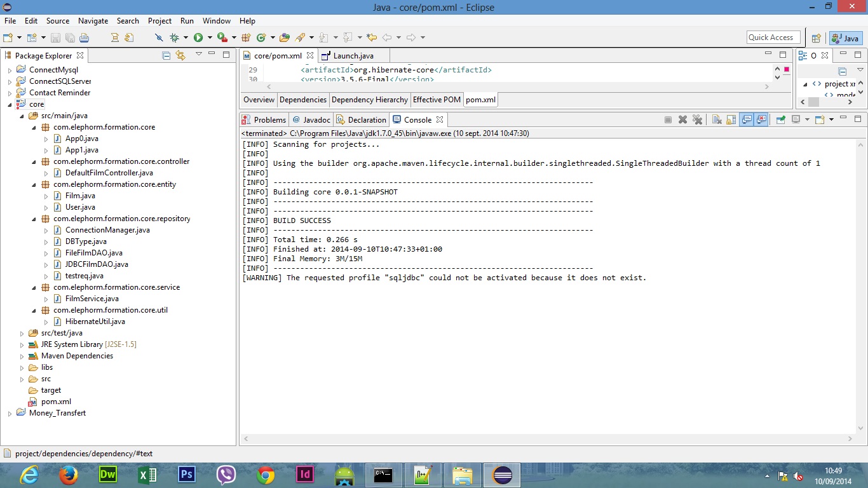Open Package Explorer View Menu triangle
The image size is (868, 488).
pyautogui.click(x=199, y=55)
